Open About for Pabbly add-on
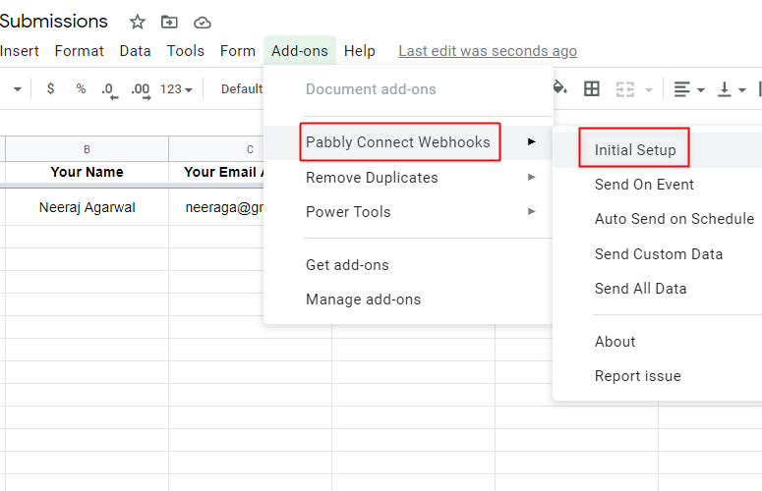The width and height of the screenshot is (762, 491). 658,342
